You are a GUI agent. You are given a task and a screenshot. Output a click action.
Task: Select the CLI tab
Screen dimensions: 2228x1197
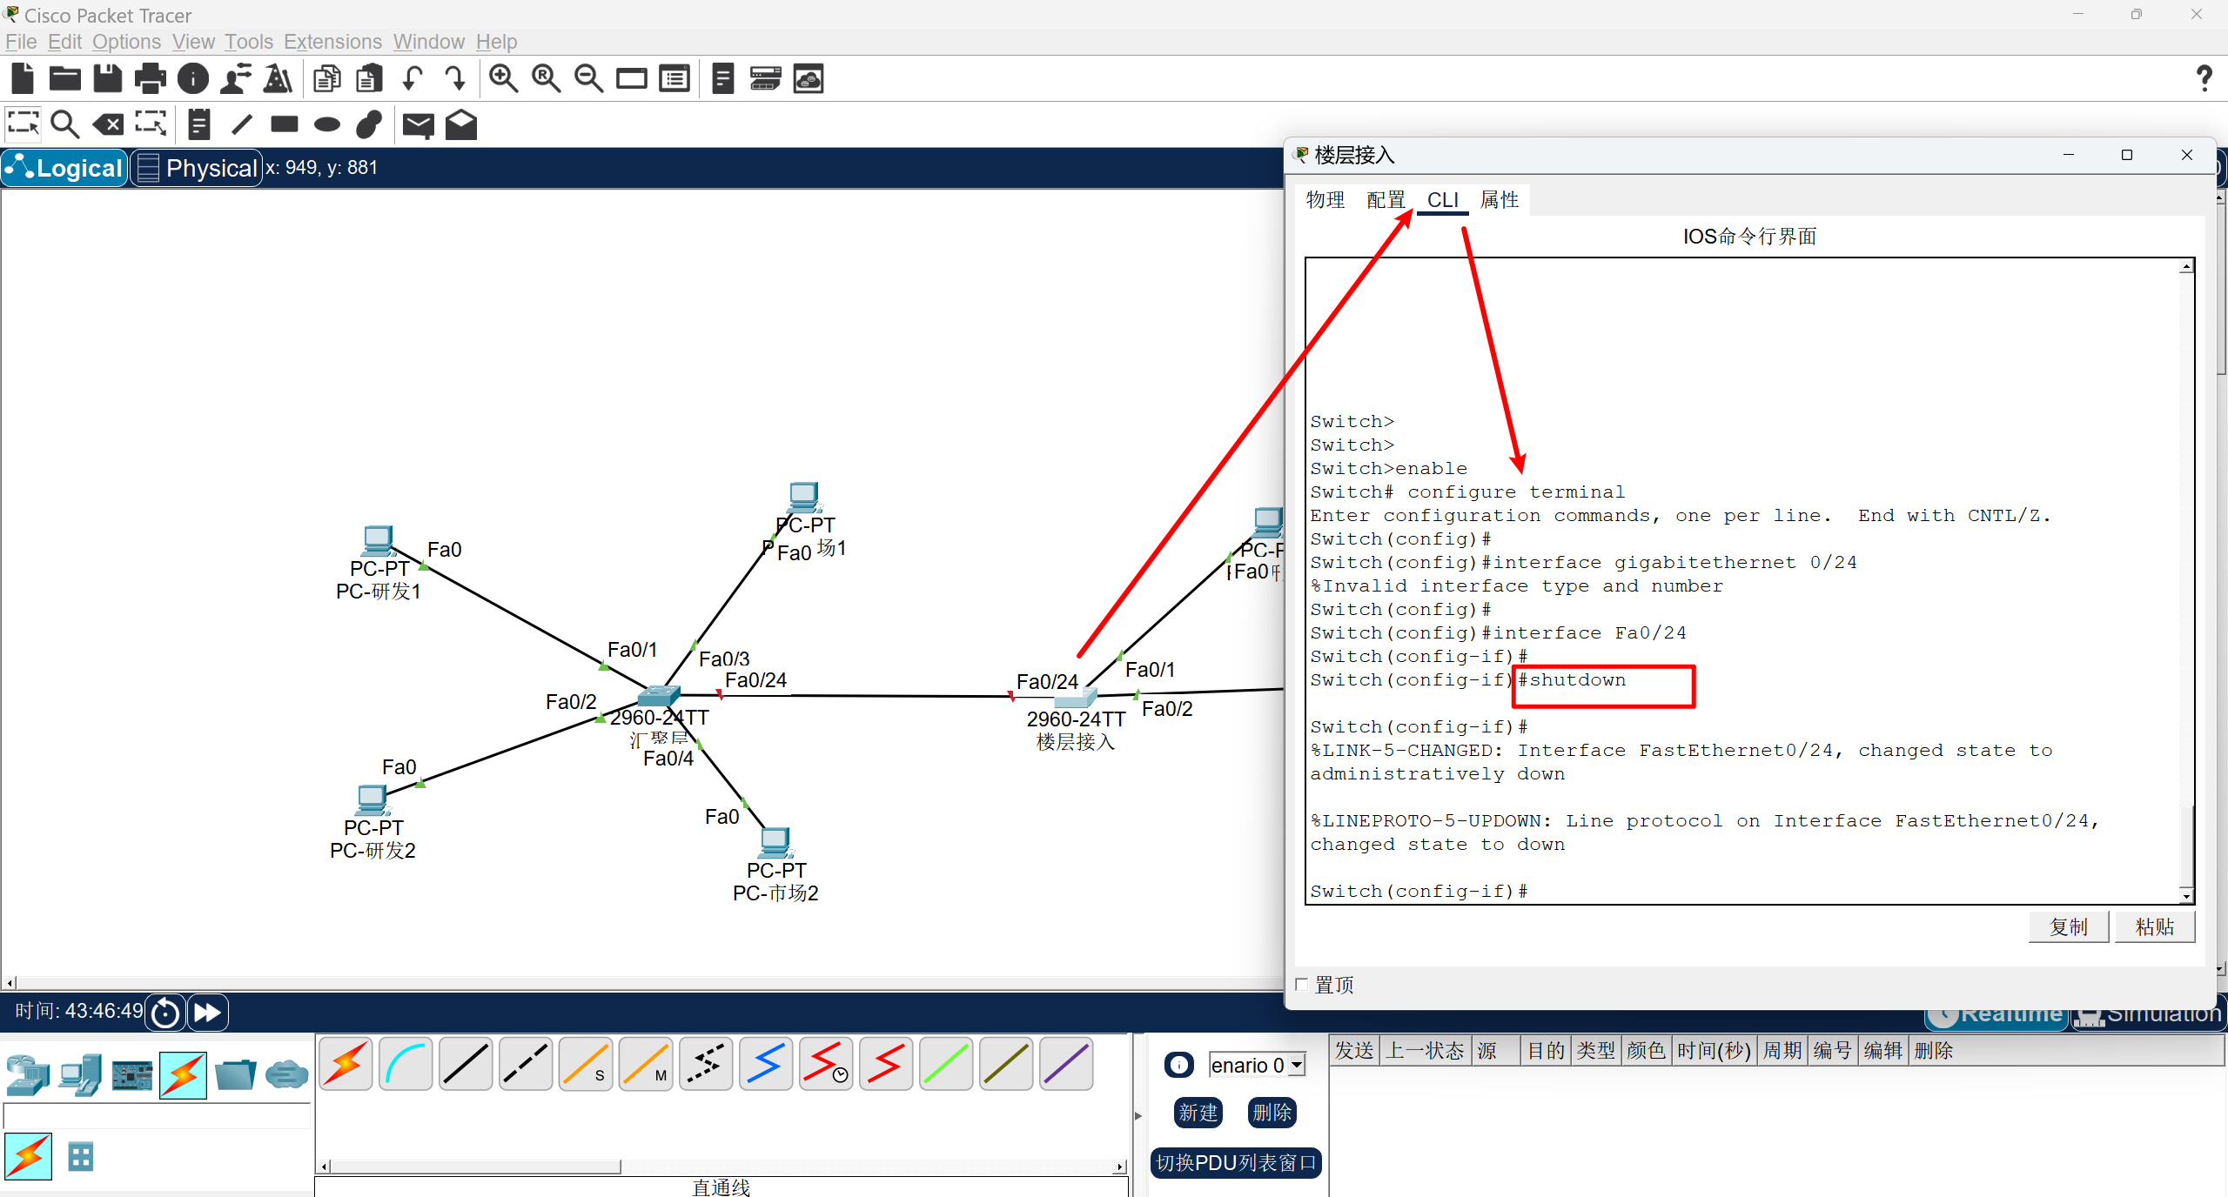pyautogui.click(x=1443, y=200)
